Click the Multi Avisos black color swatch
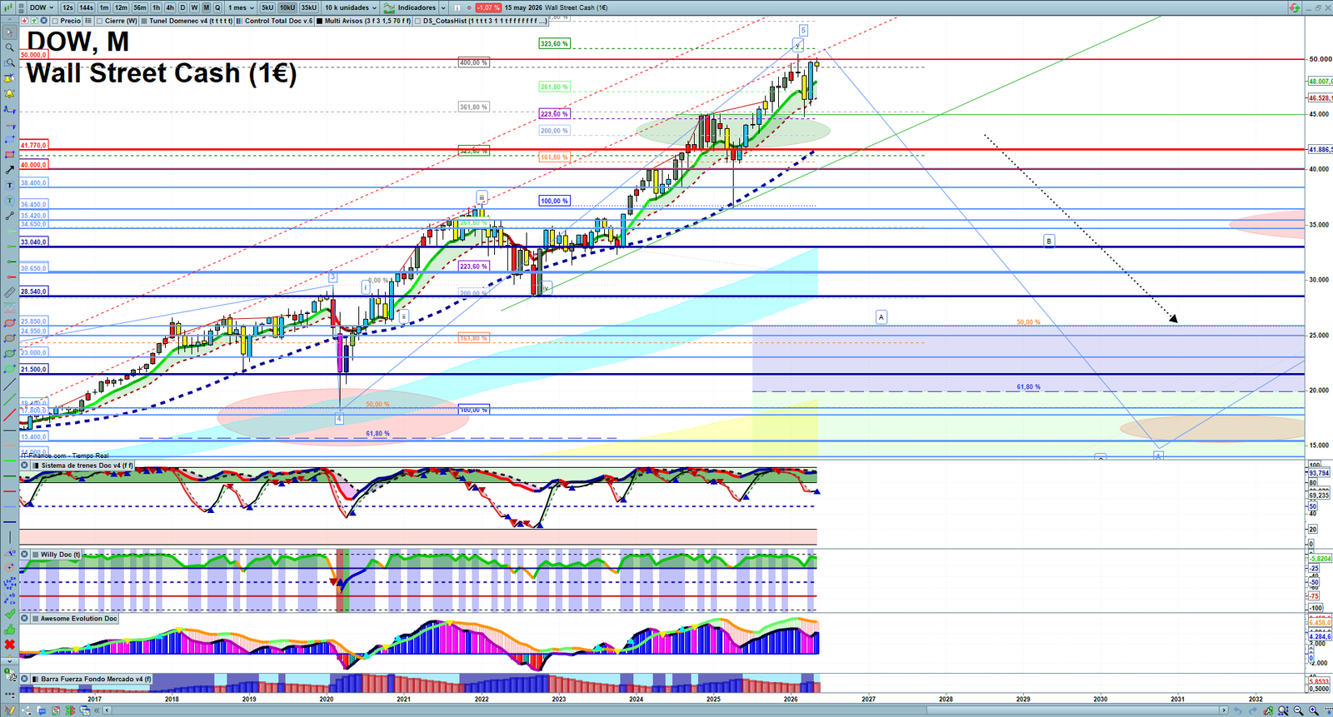Screen dimensions: 1333x717 (320, 21)
